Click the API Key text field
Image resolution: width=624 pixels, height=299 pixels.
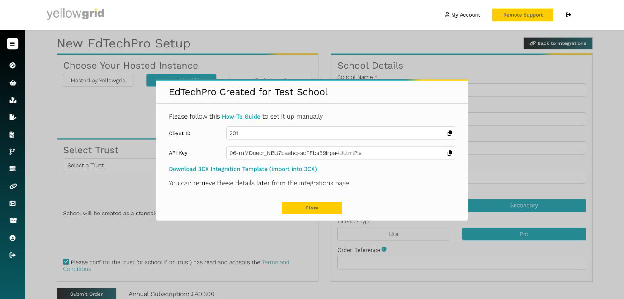pyautogui.click(x=340, y=153)
